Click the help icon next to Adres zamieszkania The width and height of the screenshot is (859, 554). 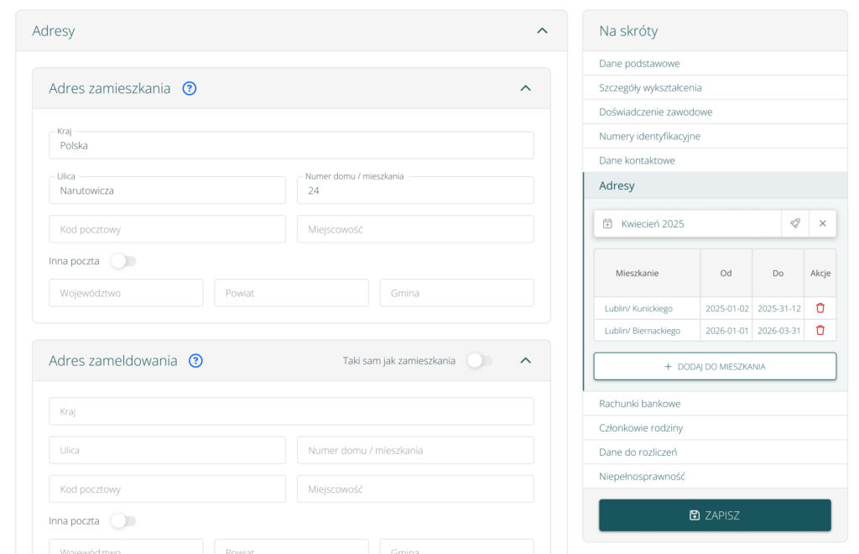(x=190, y=88)
